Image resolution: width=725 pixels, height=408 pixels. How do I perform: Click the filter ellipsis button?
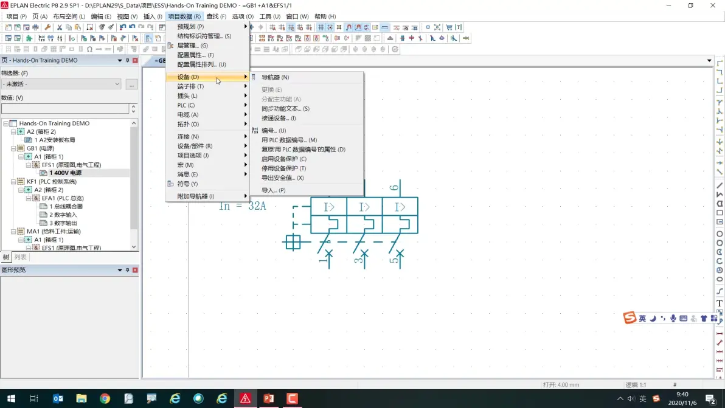click(x=132, y=85)
